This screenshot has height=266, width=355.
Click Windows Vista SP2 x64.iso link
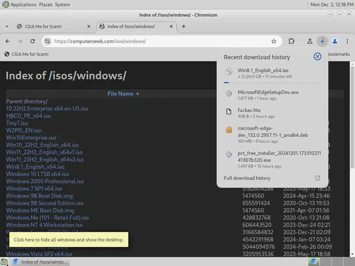(39, 254)
